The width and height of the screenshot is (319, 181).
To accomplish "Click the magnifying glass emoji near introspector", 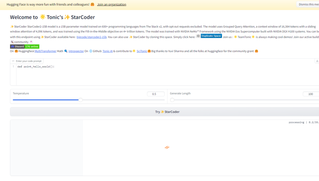I will click(66, 51).
